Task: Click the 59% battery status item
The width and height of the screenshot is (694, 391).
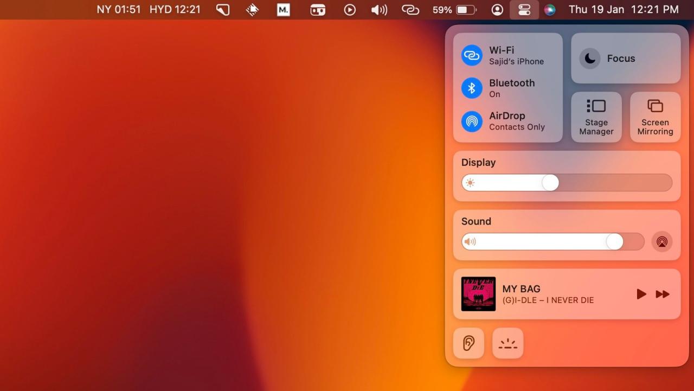Action: tap(454, 10)
